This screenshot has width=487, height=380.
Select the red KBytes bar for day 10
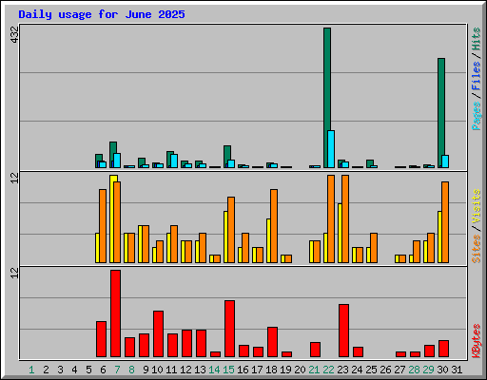pyautogui.click(x=158, y=333)
